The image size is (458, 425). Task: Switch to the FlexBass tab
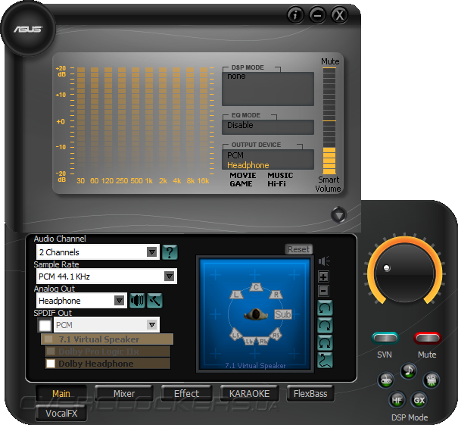click(x=310, y=393)
